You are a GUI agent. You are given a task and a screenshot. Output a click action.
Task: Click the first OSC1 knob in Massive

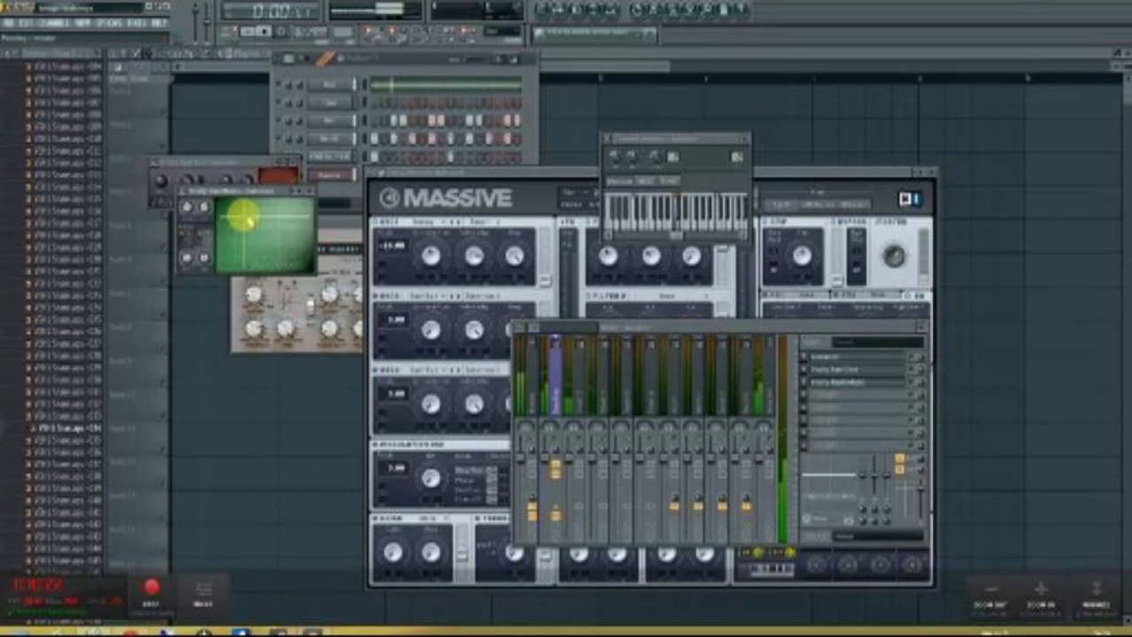[x=431, y=256]
